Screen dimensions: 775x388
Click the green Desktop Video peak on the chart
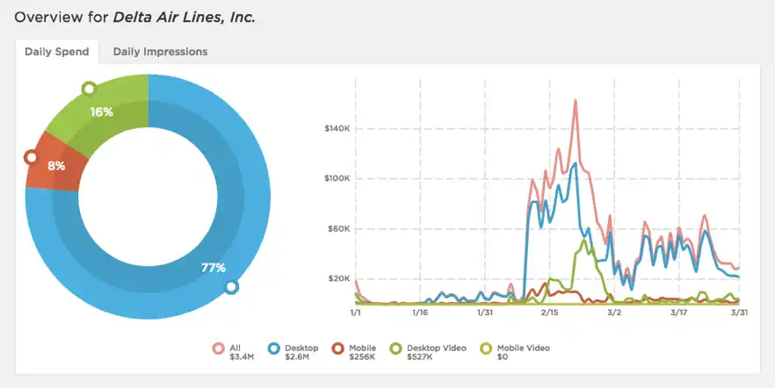pyautogui.click(x=584, y=241)
